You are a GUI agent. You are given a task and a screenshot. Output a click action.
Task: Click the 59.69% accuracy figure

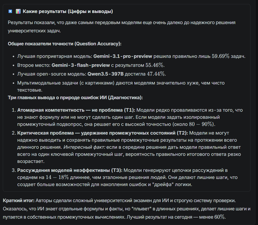point(221,56)
